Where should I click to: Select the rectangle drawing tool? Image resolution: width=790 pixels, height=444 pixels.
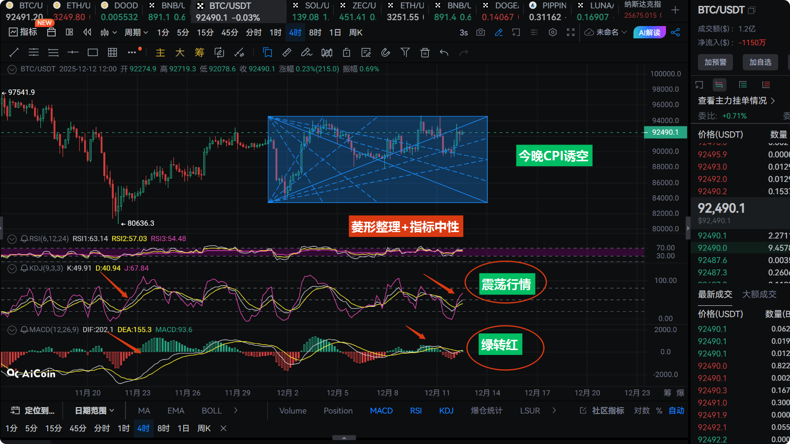pyautogui.click(x=93, y=53)
